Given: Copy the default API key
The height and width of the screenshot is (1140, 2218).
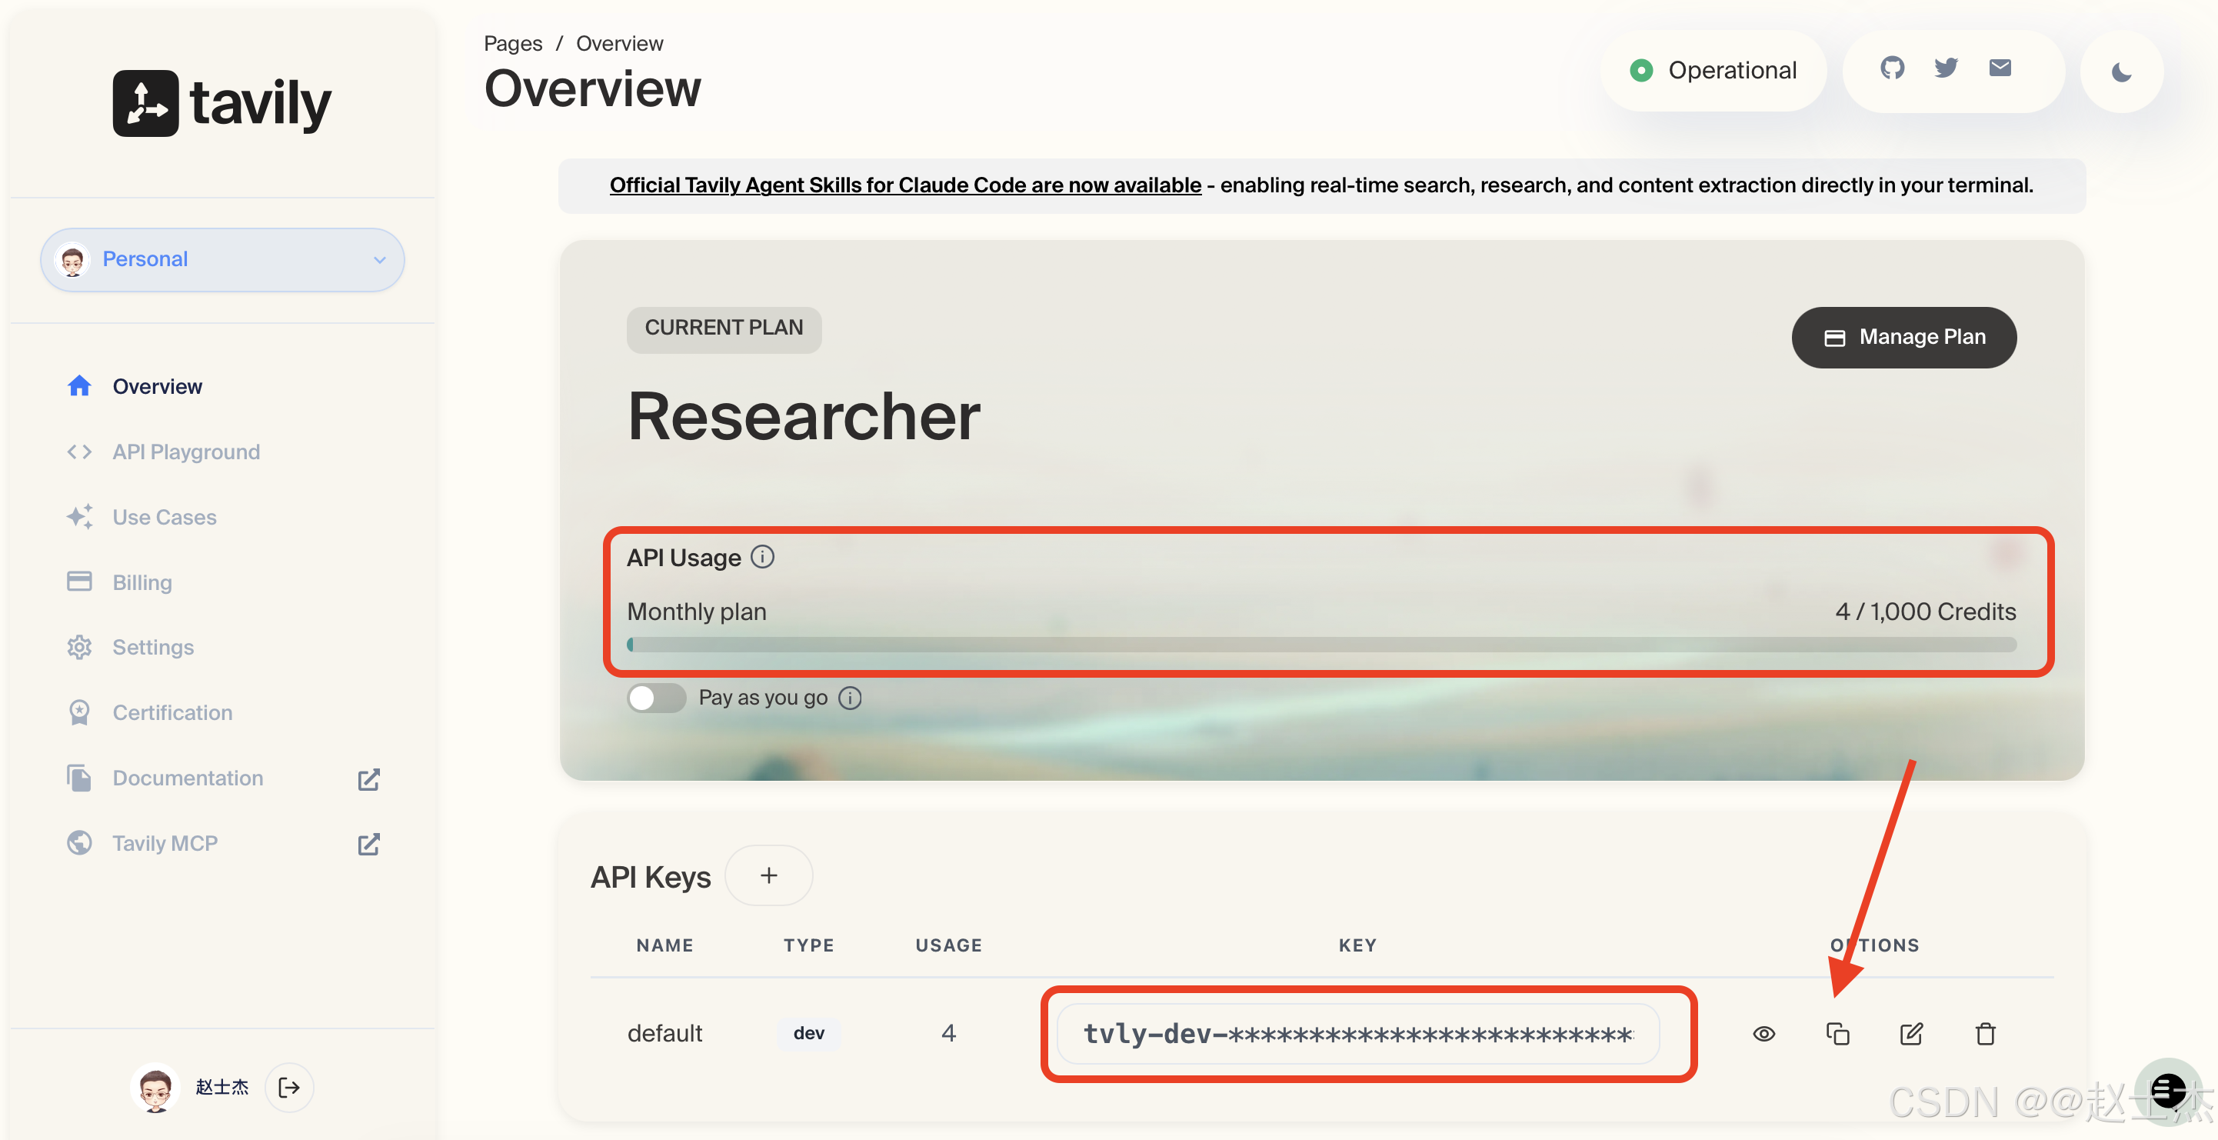Looking at the screenshot, I should tap(1837, 1033).
